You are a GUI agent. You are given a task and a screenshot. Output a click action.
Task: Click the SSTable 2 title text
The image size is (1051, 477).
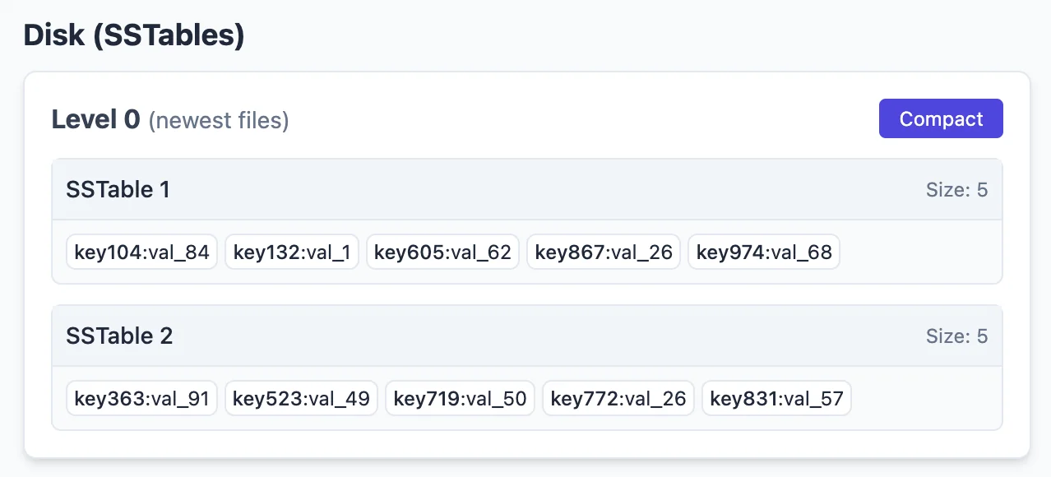click(119, 336)
